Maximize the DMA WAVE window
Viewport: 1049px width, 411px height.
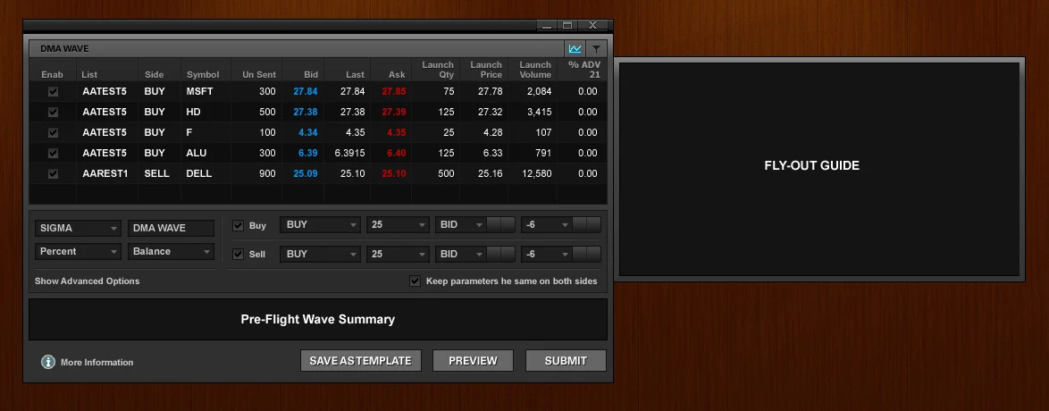pyautogui.click(x=567, y=25)
